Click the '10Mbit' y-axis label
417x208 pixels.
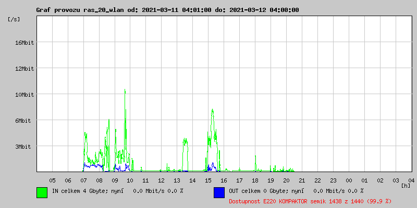click(x=24, y=95)
